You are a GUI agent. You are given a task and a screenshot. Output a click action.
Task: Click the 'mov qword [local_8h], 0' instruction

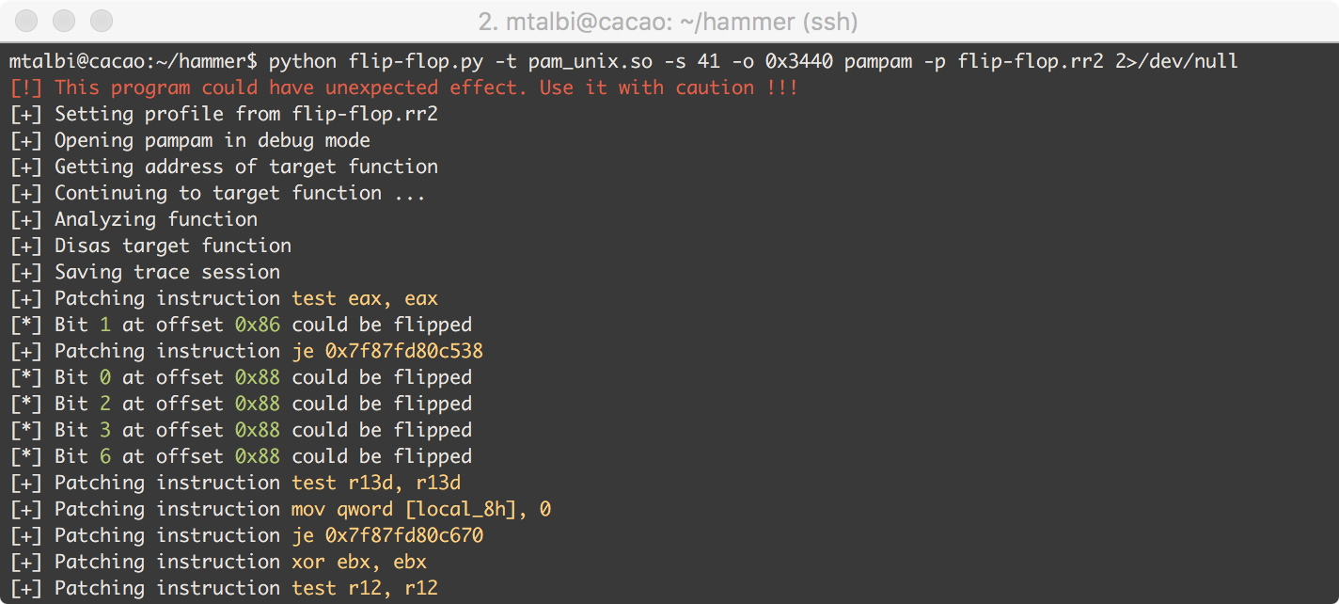click(421, 509)
